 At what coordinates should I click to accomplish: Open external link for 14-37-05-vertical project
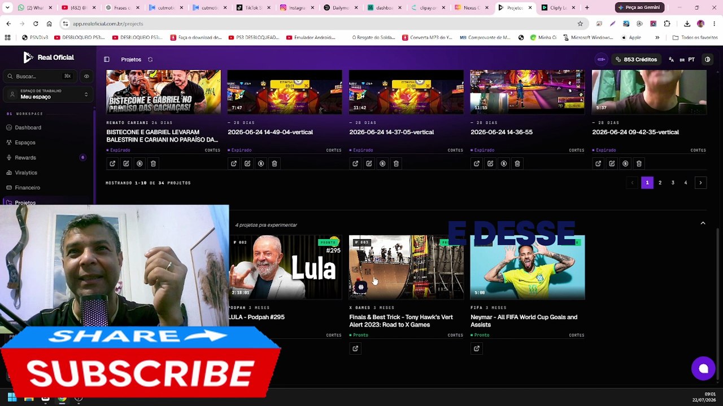[x=355, y=164]
